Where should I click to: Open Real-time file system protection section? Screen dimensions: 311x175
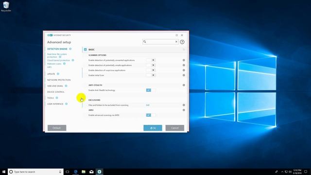57,55
